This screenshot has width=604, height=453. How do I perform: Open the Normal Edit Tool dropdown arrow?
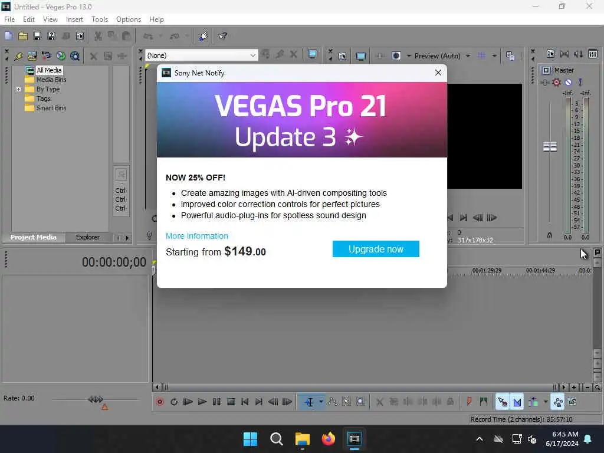click(321, 402)
